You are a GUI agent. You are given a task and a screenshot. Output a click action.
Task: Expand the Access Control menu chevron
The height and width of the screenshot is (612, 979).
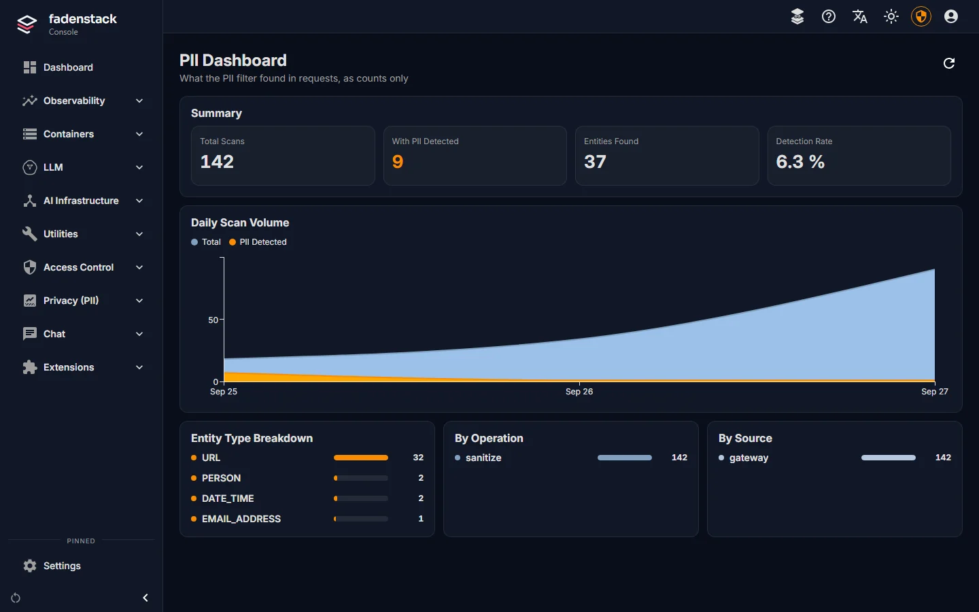[139, 267]
